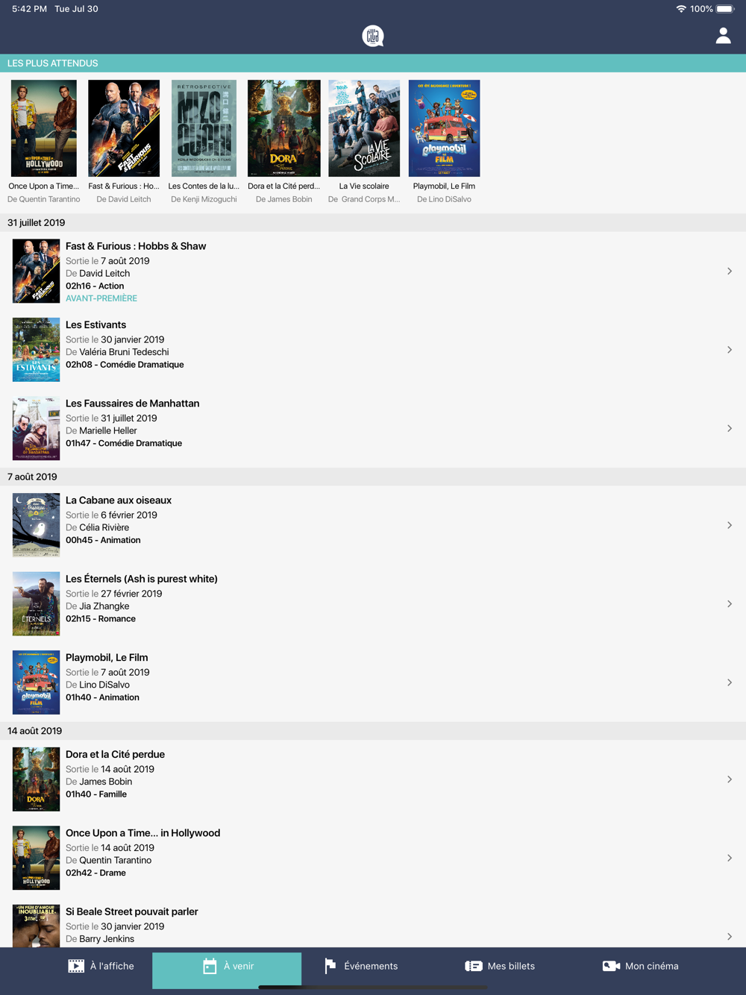Image resolution: width=746 pixels, height=995 pixels.
Task: Tap the Cité cinema logo
Action: 373,36
